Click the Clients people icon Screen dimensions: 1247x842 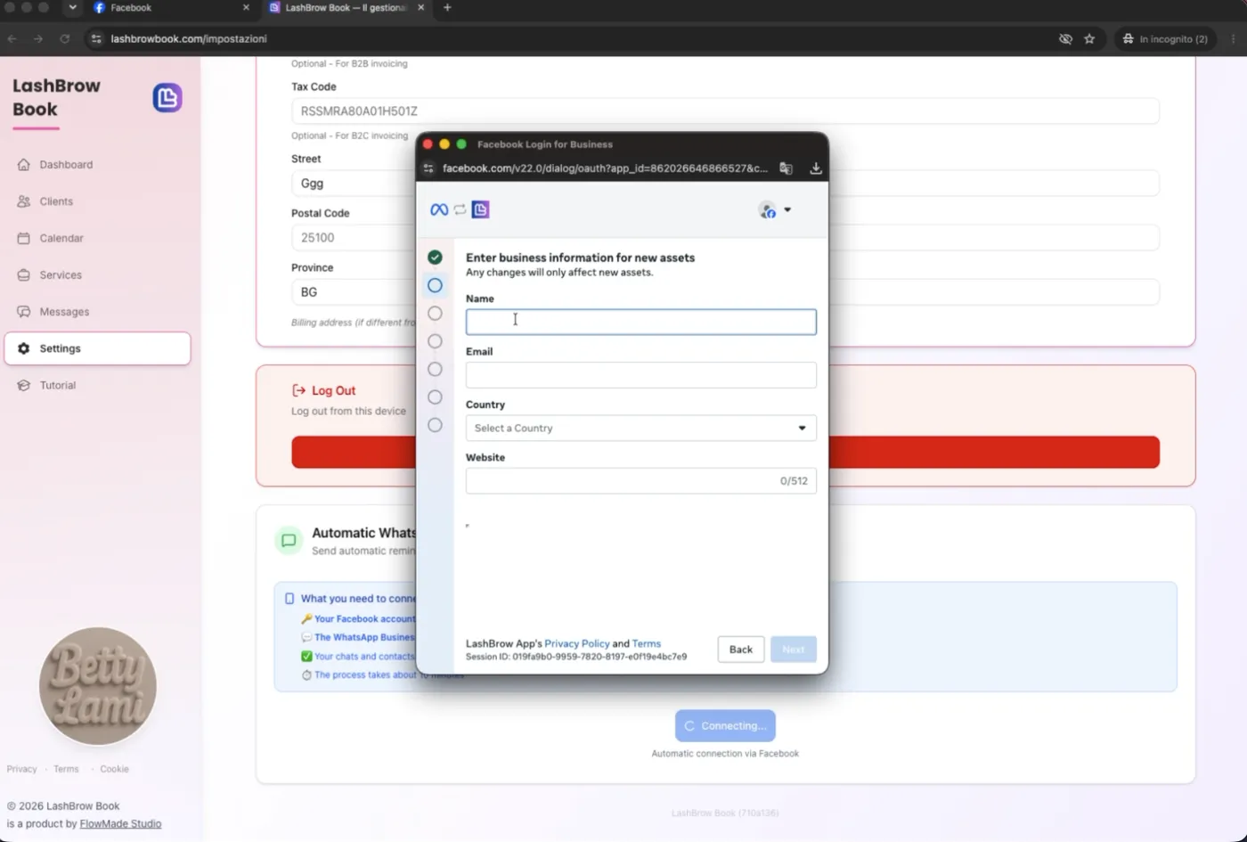click(24, 201)
